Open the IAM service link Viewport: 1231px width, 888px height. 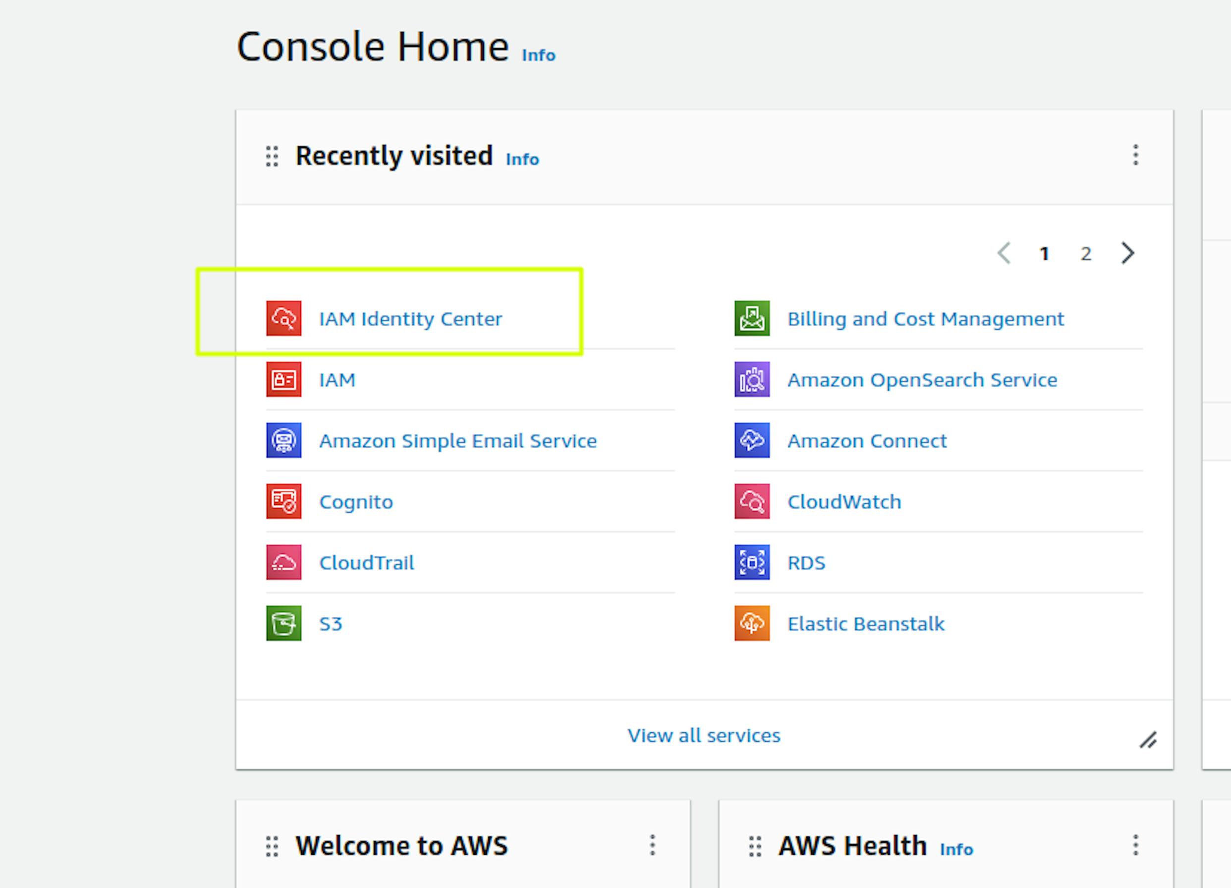click(x=337, y=380)
